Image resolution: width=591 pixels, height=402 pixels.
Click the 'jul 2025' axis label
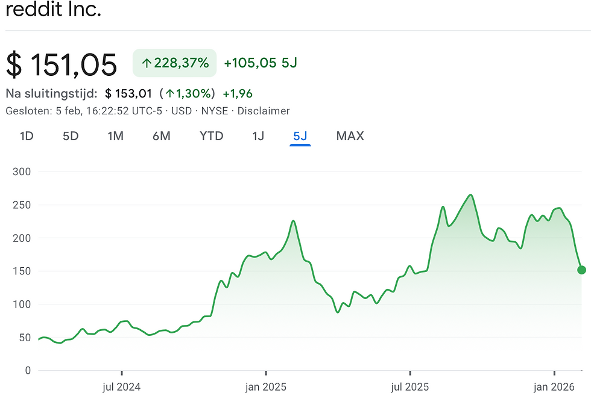pyautogui.click(x=409, y=387)
